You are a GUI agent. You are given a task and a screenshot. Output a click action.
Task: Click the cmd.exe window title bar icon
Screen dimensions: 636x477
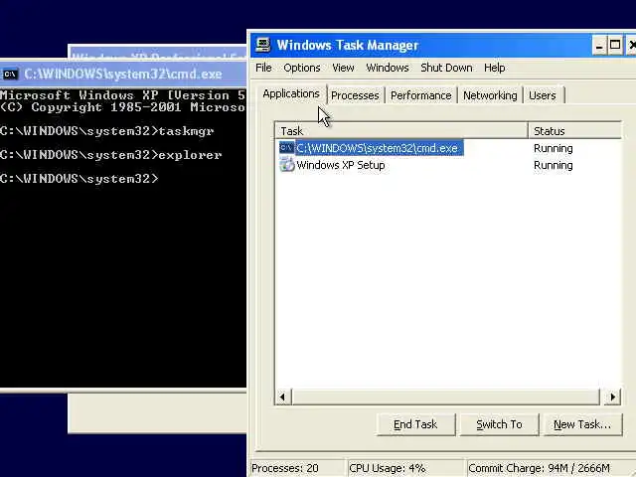click(10, 75)
